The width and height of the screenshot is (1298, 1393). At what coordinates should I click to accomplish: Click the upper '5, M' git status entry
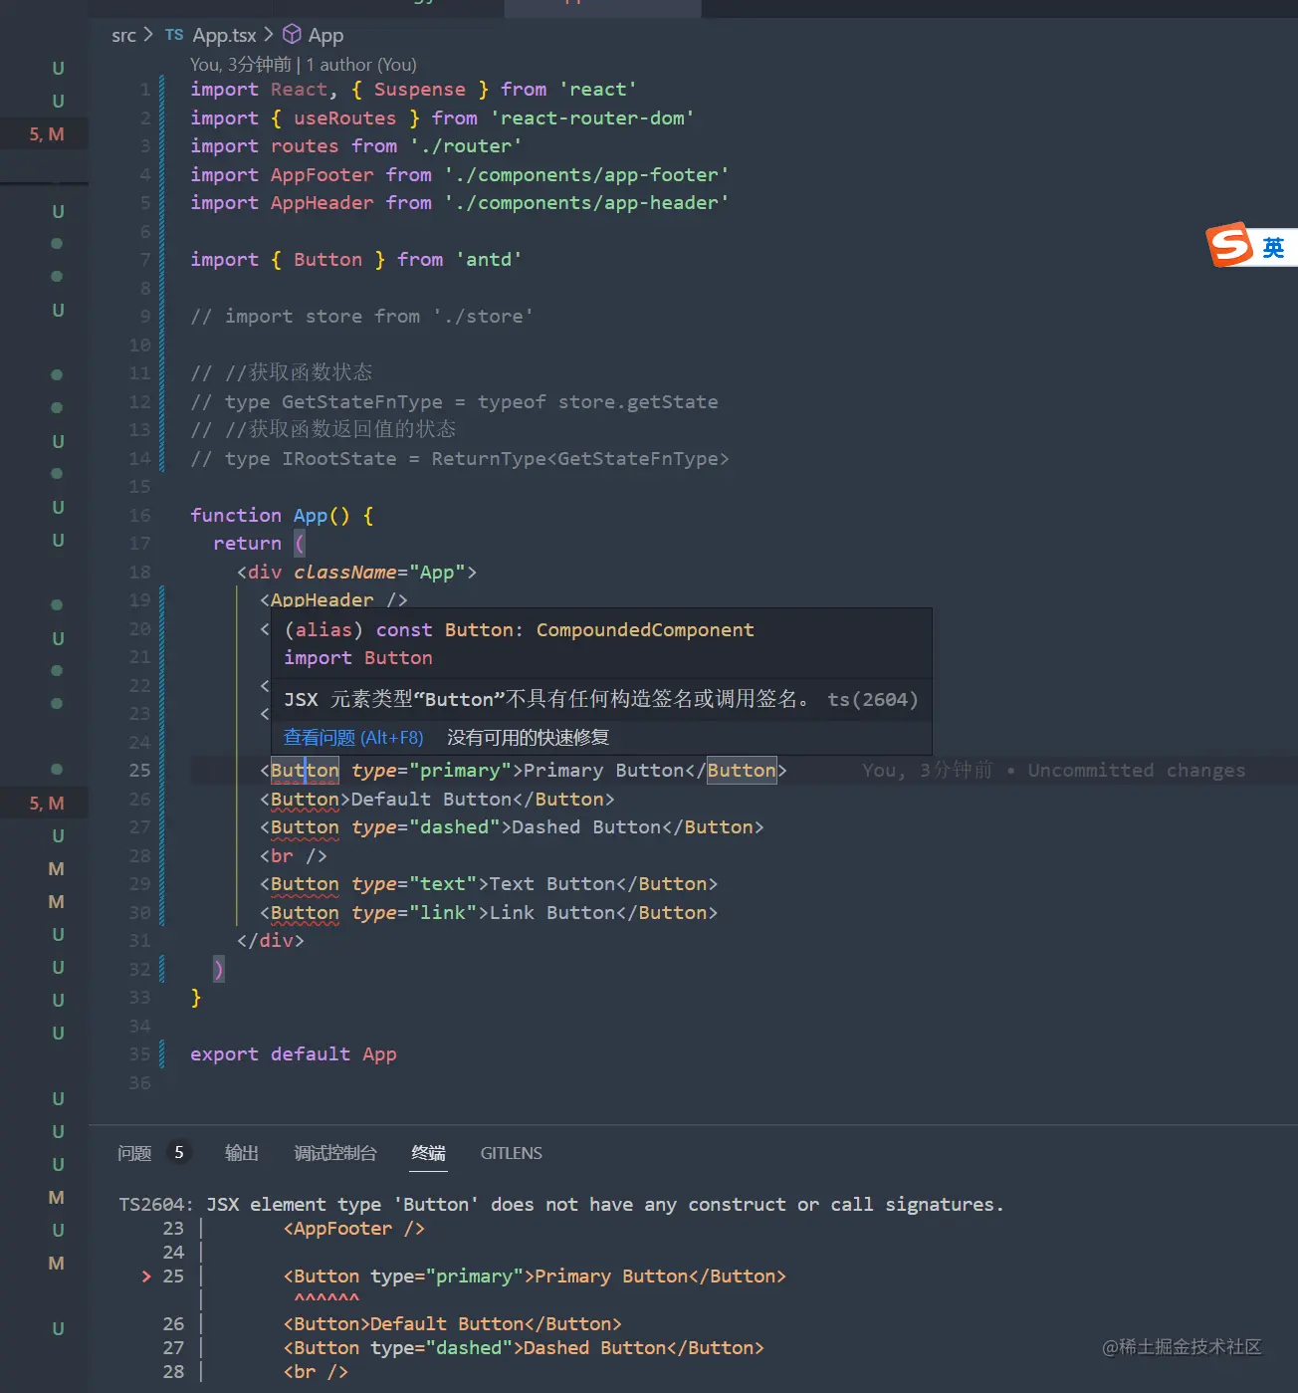click(x=47, y=134)
